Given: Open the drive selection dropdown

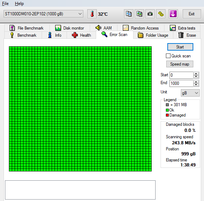Looking at the screenshot, I should [43, 14].
